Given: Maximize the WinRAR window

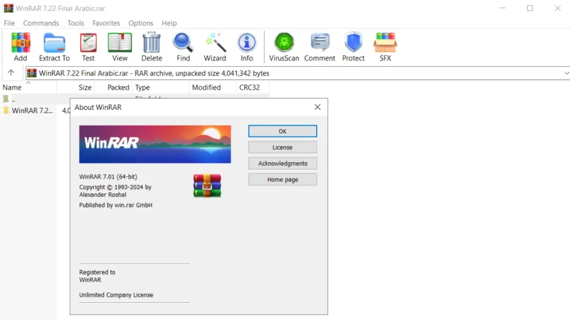Looking at the screenshot, I should tap(530, 8).
